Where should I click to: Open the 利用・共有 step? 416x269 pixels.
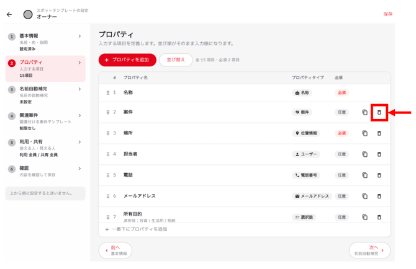(x=45, y=148)
